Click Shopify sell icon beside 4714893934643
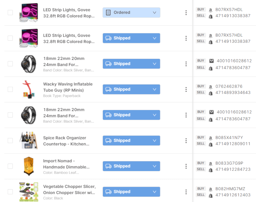This screenshot has height=202, width=256. [210, 93]
